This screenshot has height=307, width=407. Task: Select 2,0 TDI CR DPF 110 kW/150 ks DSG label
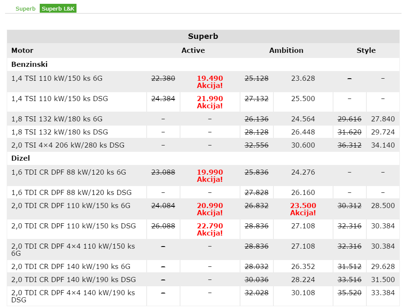(74, 226)
